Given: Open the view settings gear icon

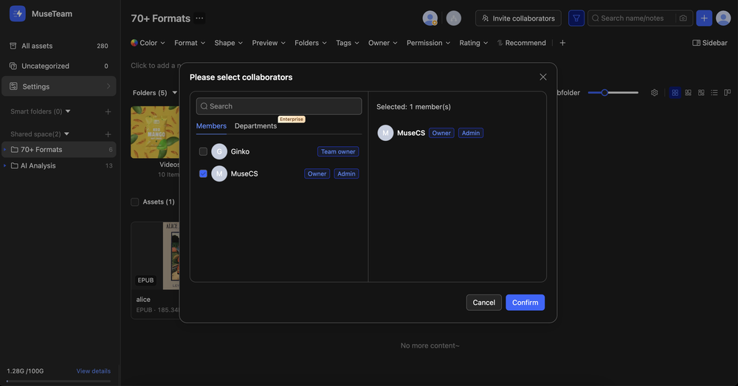Looking at the screenshot, I should click(654, 93).
